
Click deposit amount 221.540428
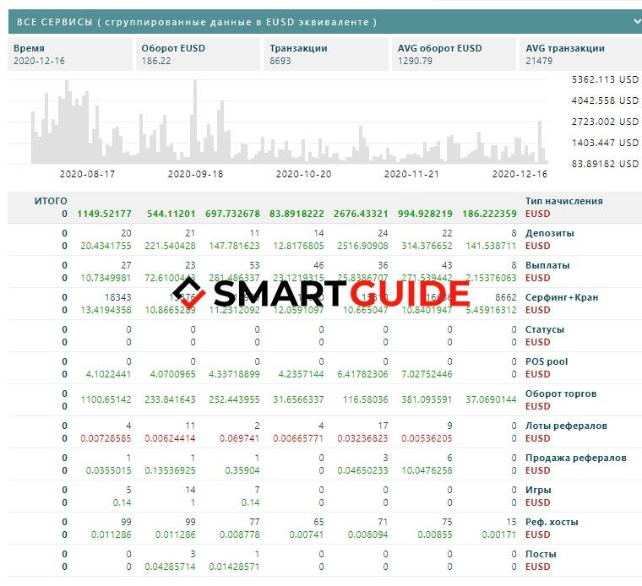[170, 246]
